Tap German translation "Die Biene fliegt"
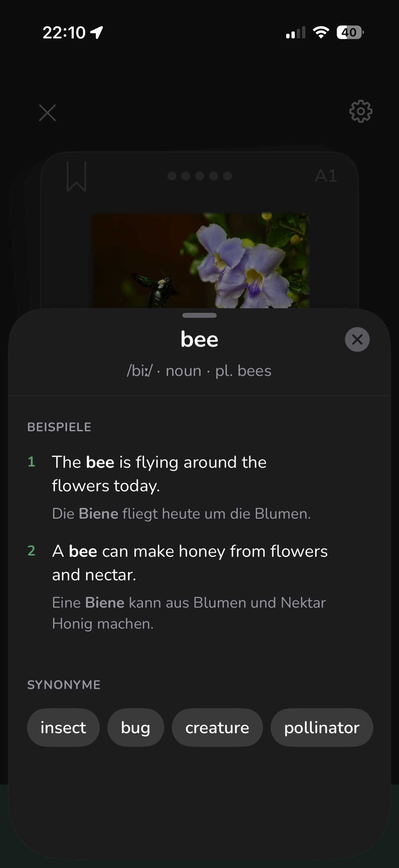 pos(181,514)
